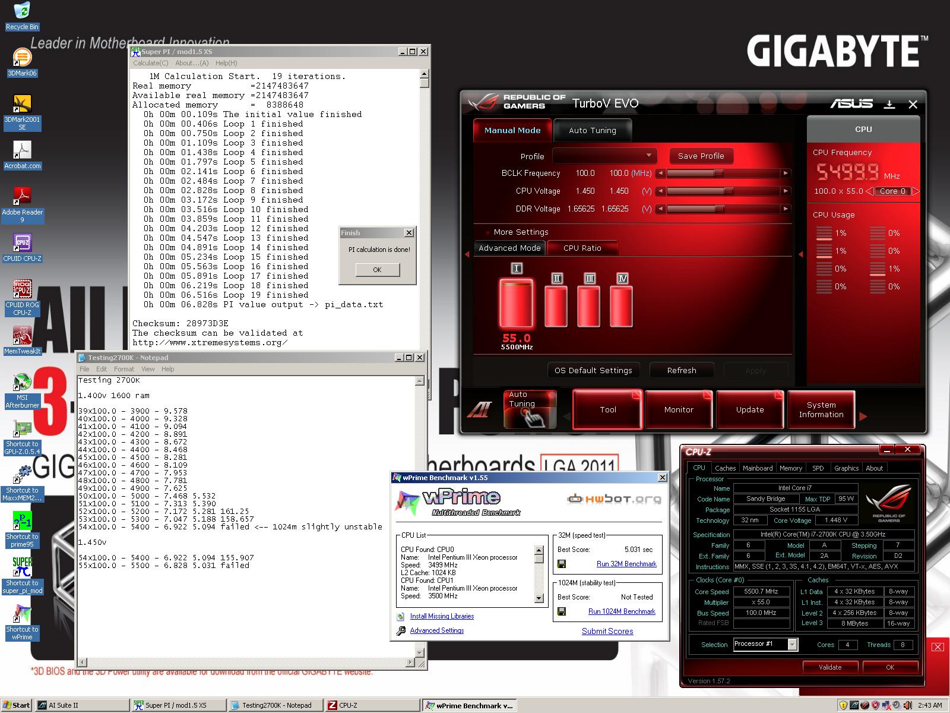Viewport: 950px width, 713px height.
Task: Click the red arrow right of System Information
Action: pyautogui.click(x=863, y=417)
